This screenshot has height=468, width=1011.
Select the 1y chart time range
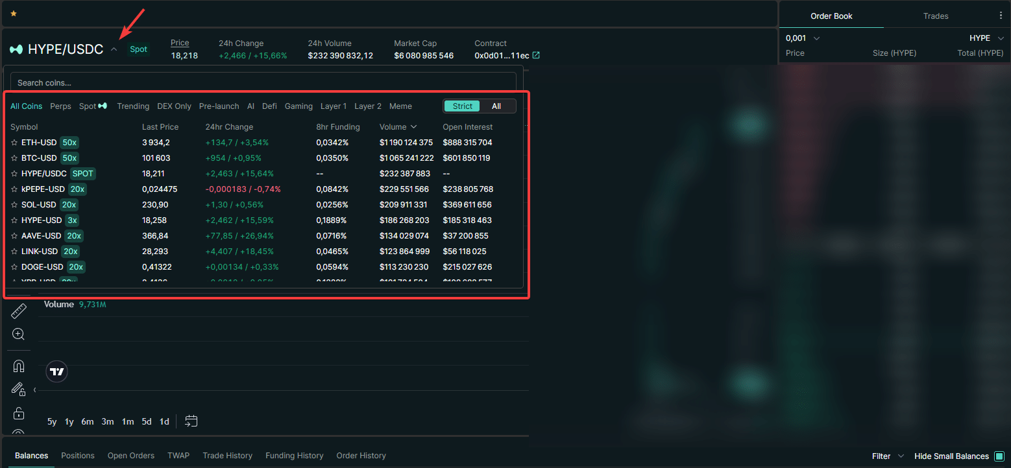point(69,422)
